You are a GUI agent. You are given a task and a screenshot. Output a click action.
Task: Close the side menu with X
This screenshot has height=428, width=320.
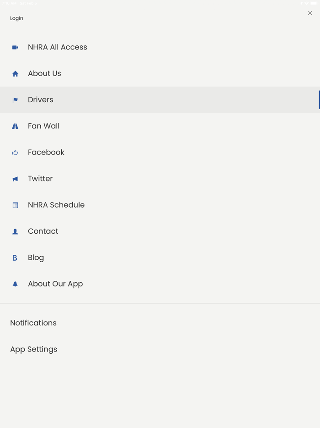tap(310, 13)
